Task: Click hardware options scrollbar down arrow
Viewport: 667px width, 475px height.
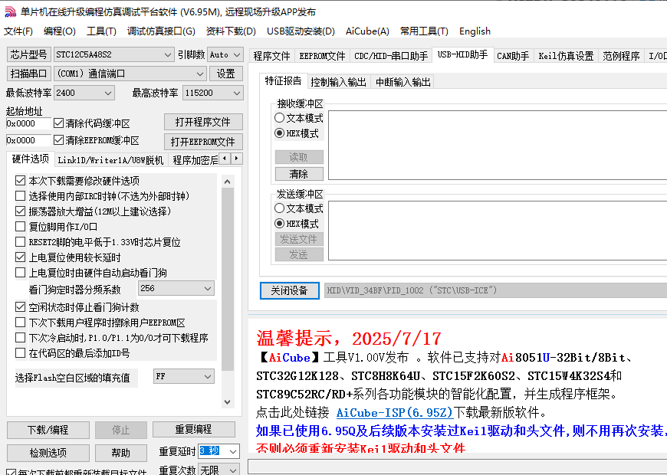Action: [228, 402]
